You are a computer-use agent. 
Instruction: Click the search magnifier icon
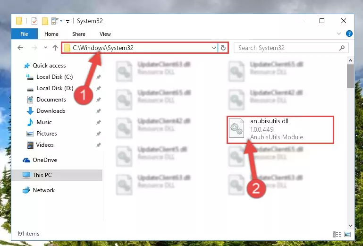coord(342,48)
